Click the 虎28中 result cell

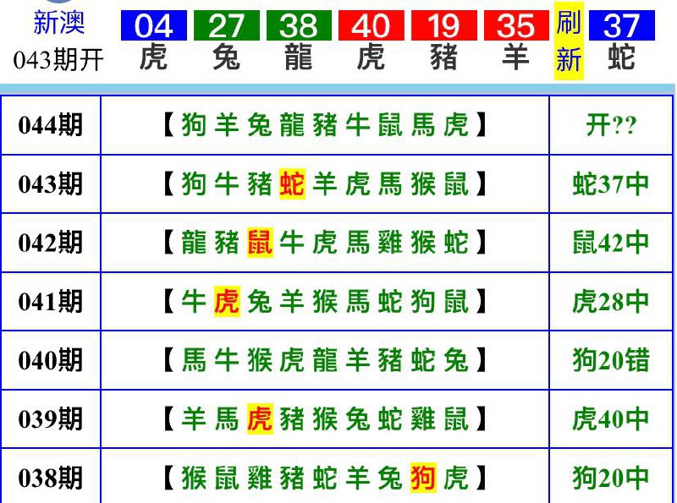click(611, 301)
